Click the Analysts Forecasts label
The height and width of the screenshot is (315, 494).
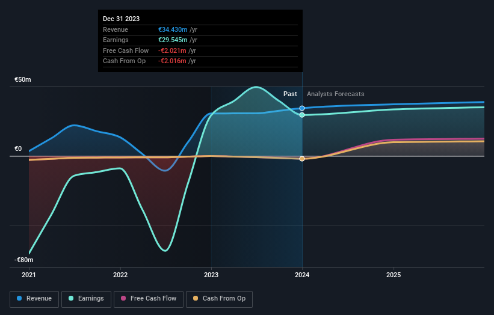click(x=336, y=94)
